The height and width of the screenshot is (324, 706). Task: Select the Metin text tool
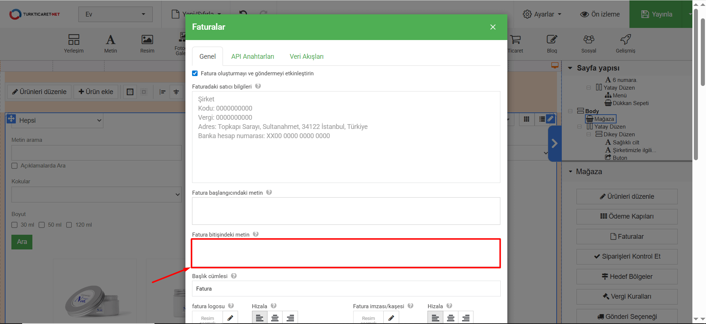(110, 43)
